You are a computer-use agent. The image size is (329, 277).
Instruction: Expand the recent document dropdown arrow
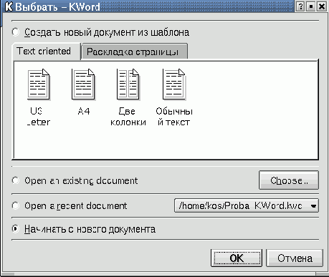[x=313, y=205]
